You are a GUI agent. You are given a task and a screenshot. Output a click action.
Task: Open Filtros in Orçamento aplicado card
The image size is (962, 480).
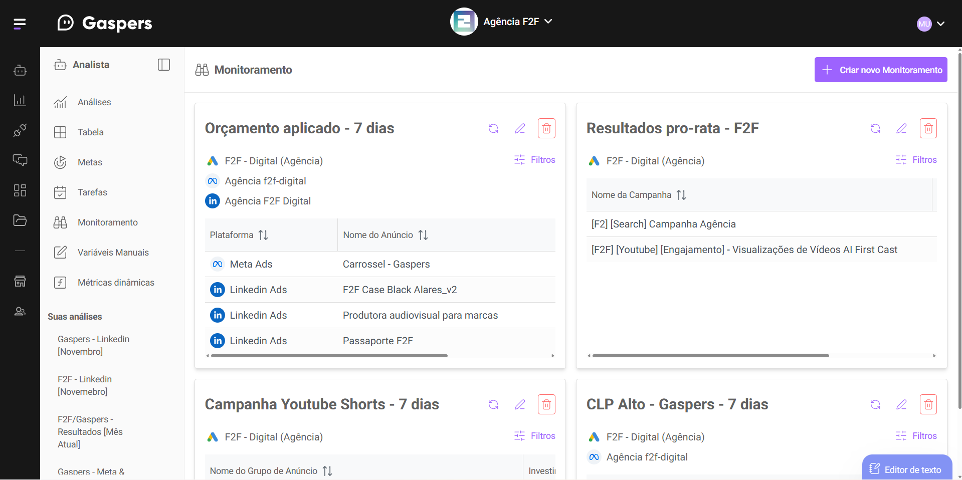pos(535,160)
